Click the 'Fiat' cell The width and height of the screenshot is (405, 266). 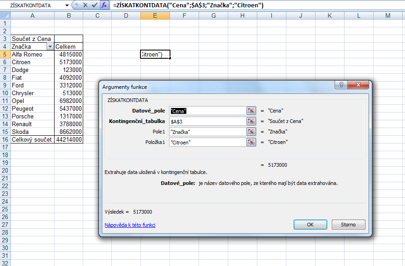(33, 77)
